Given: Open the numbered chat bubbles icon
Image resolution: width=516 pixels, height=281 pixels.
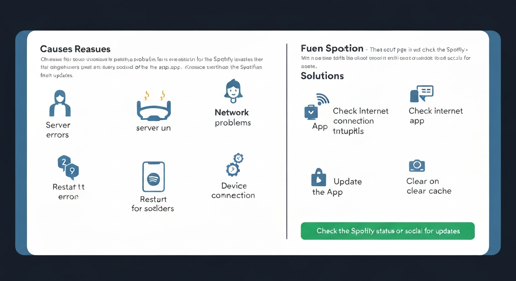Looking at the screenshot, I should tap(68, 167).
